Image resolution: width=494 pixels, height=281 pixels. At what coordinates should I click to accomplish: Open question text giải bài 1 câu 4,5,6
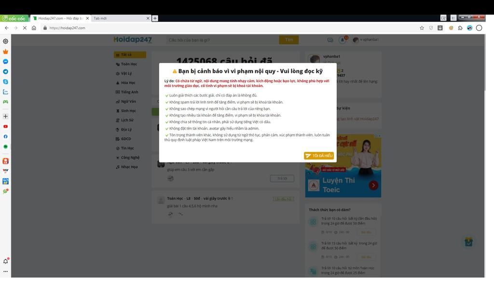(192, 206)
